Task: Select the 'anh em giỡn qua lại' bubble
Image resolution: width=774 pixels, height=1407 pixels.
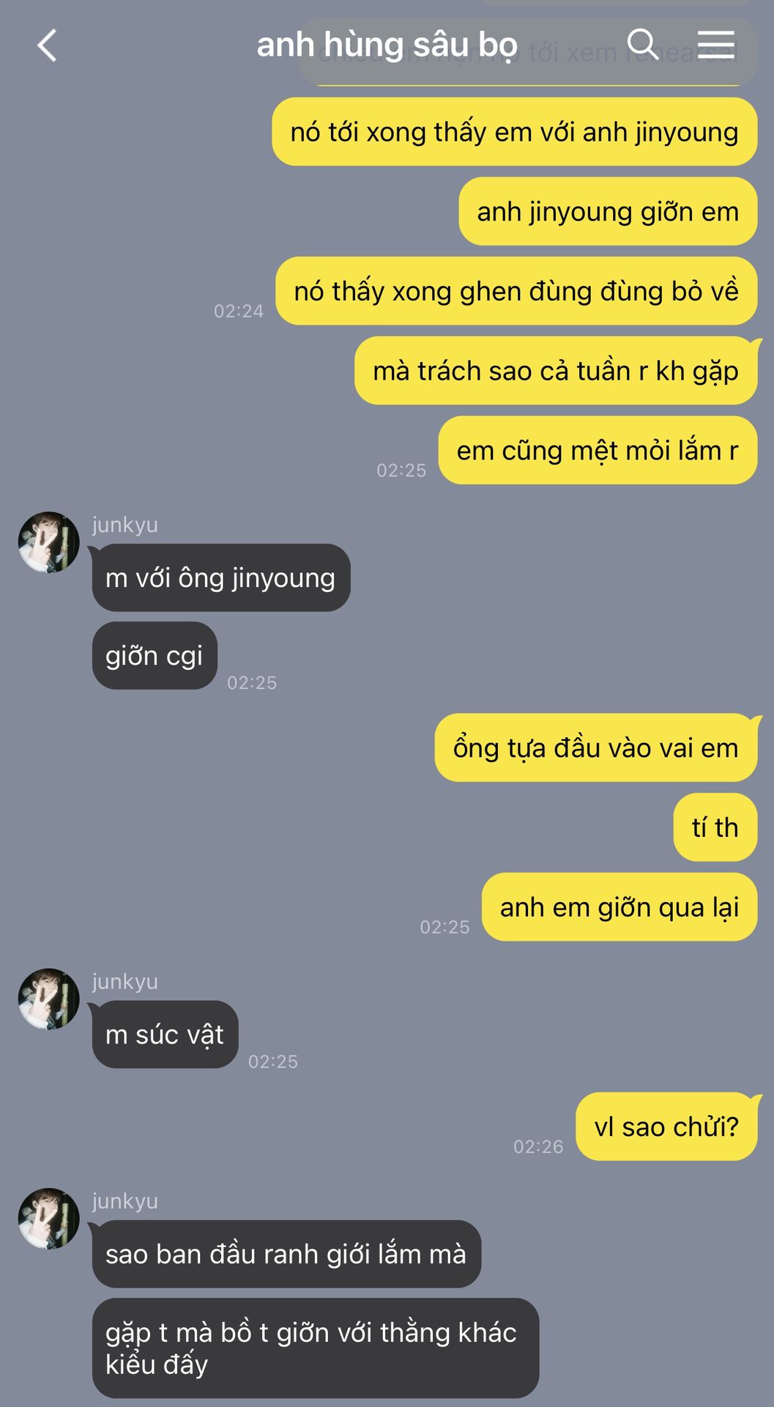Action: (x=619, y=907)
